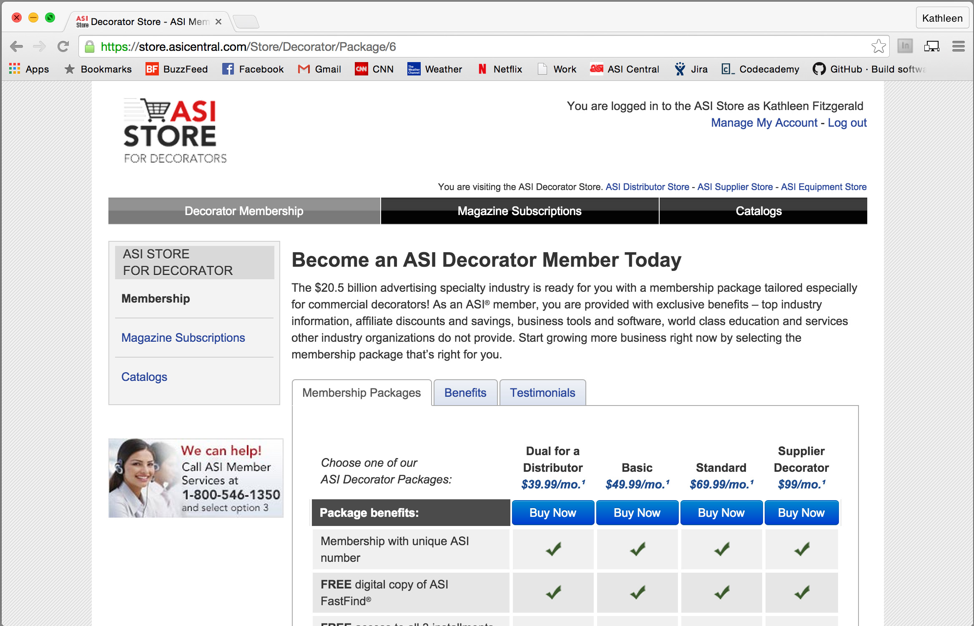This screenshot has width=974, height=626.
Task: Open the Magazine Subscriptions navigation menu
Action: (520, 211)
